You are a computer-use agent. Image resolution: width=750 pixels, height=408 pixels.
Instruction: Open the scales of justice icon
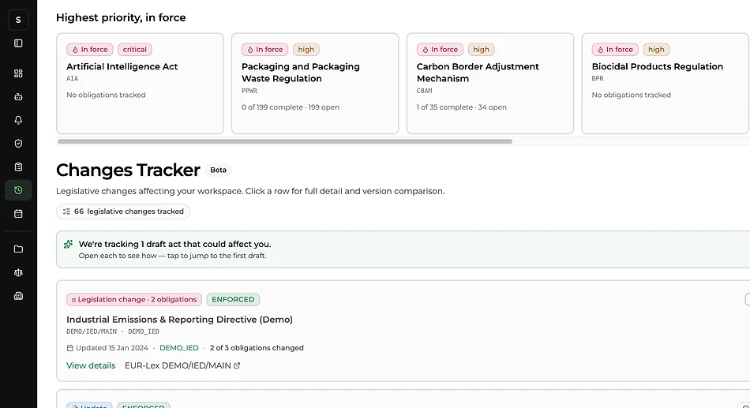point(18,272)
